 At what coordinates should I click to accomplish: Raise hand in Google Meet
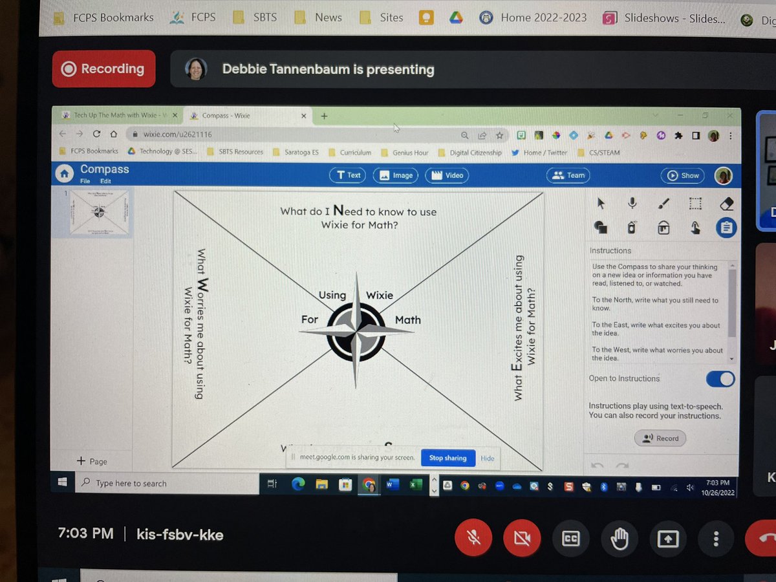coord(620,539)
